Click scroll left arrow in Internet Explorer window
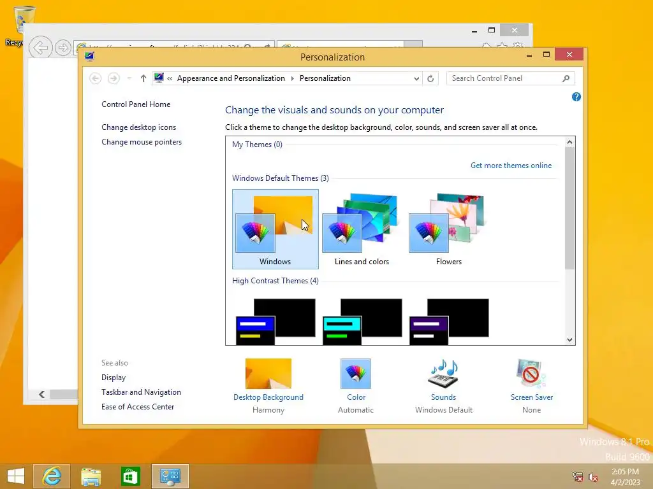The image size is (653, 489). point(41,394)
